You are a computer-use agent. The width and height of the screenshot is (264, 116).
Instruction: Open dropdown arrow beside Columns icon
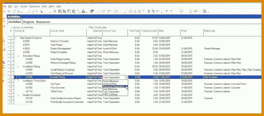100,12
